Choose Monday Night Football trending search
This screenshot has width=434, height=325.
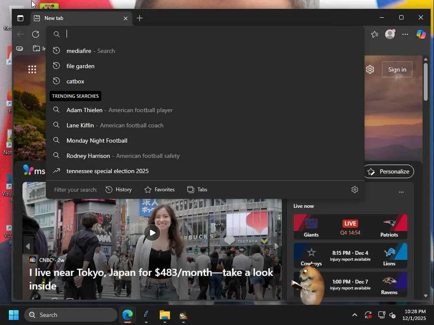[x=205, y=140]
